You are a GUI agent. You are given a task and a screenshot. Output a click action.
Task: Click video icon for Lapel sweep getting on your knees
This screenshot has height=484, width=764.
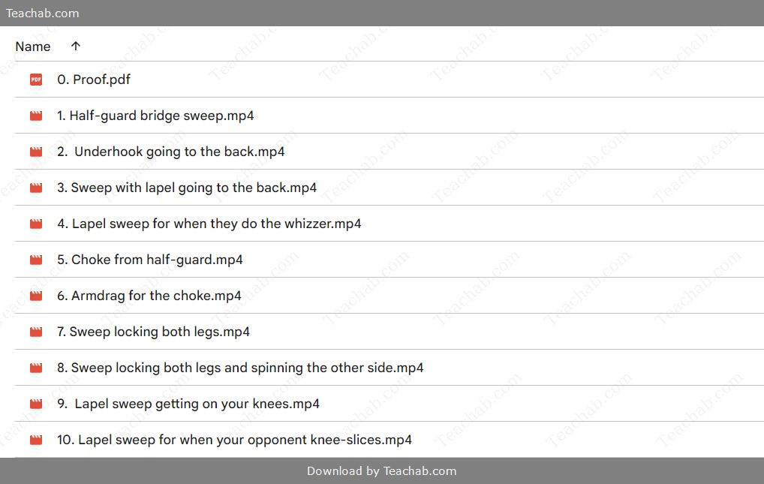(x=36, y=404)
